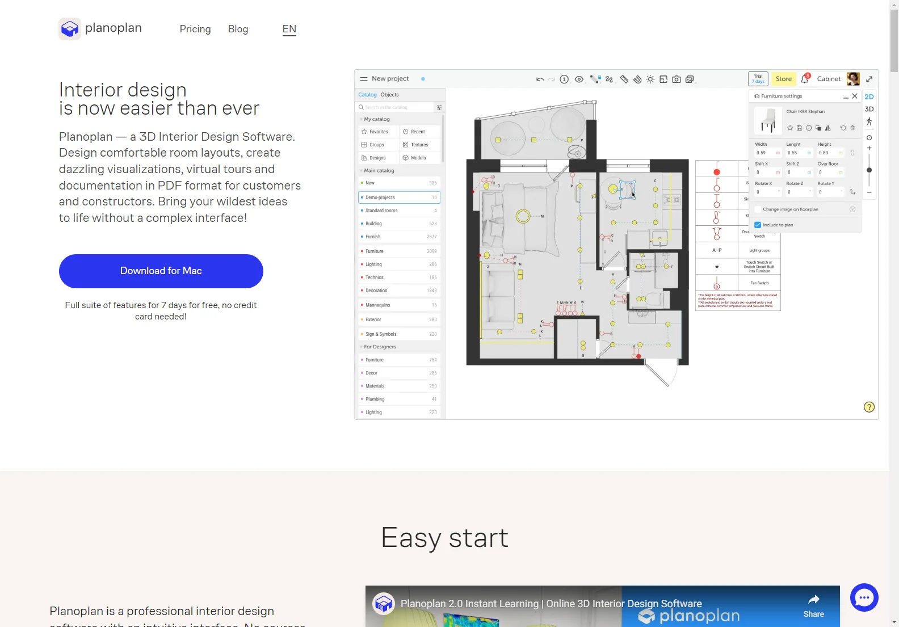Click the mirror flip icon in Furniture settings
The image size is (899, 627).
[827, 128]
